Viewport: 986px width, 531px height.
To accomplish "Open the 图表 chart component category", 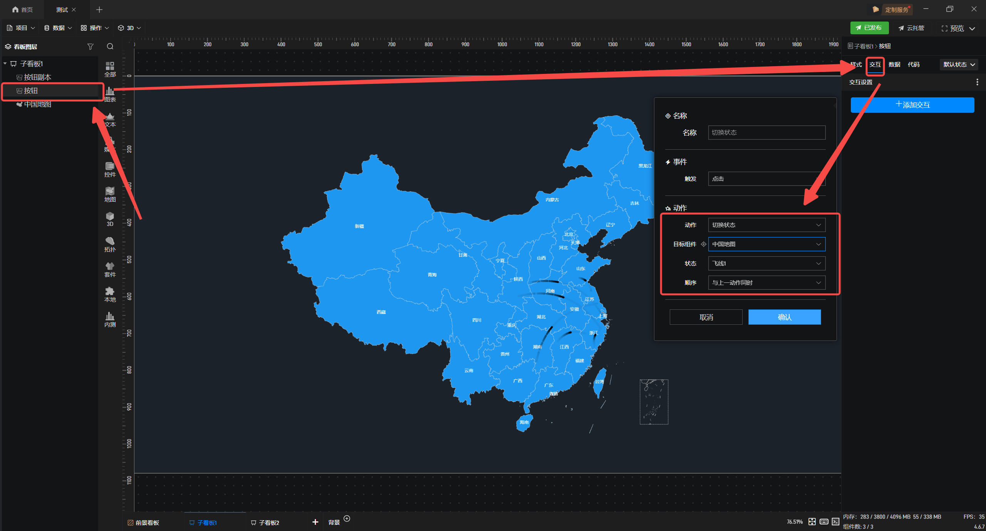I will point(110,94).
